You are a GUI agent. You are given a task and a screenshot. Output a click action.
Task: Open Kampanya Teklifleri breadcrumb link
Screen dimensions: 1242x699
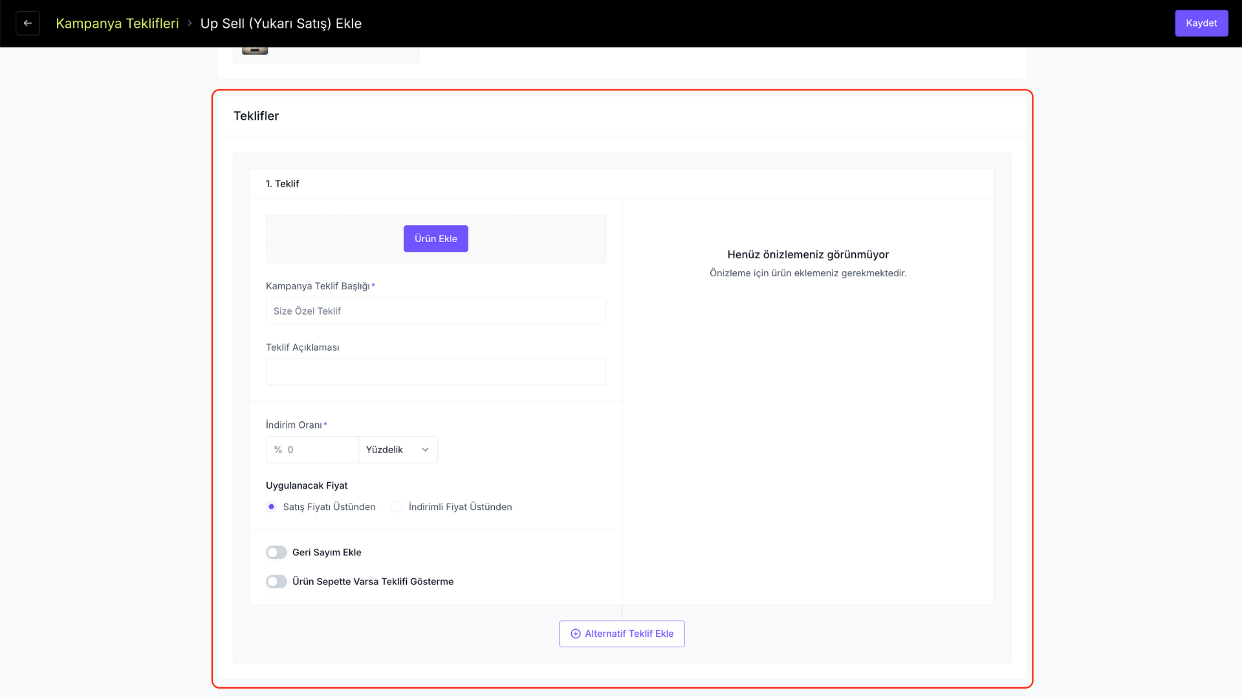117,23
